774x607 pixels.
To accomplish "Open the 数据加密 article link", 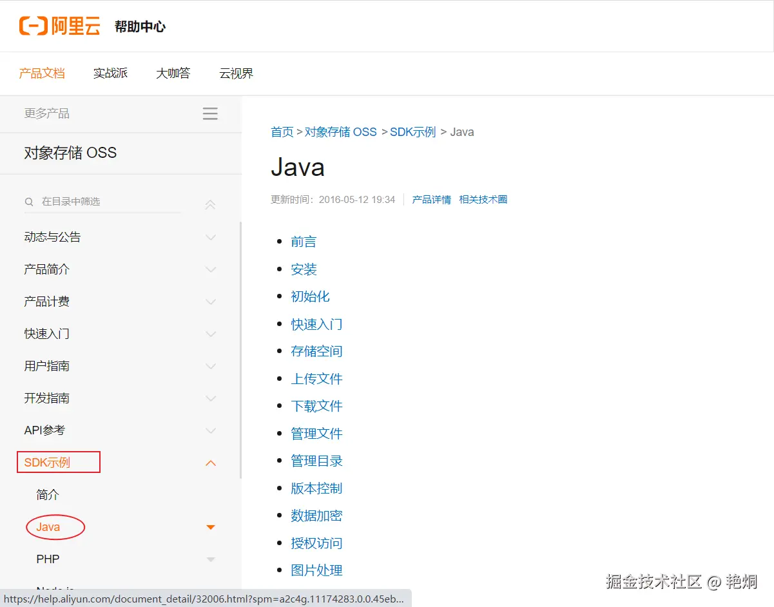I will (316, 515).
